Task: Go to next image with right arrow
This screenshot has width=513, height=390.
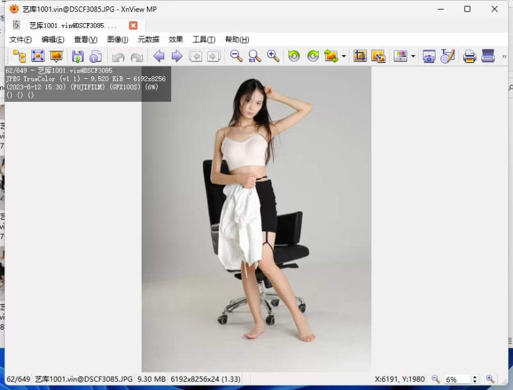Action: click(x=177, y=56)
